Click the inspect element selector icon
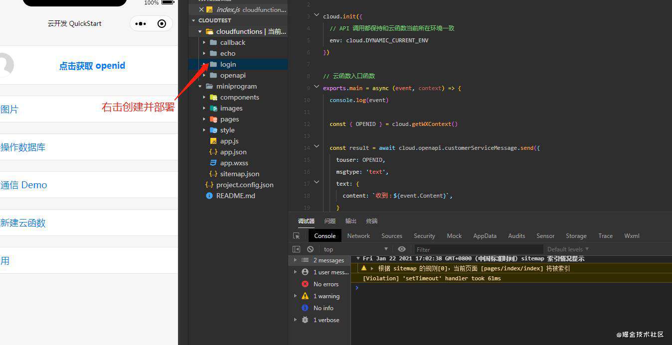 point(297,236)
